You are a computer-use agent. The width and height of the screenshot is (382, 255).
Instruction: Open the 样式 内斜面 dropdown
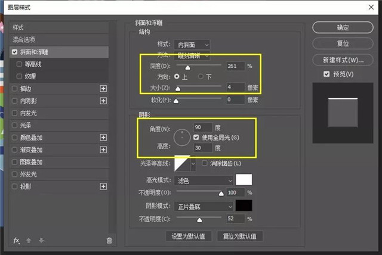193,44
